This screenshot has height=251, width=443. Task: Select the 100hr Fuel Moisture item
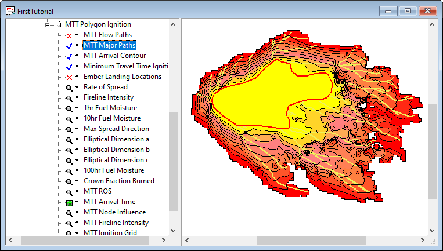[114, 170]
